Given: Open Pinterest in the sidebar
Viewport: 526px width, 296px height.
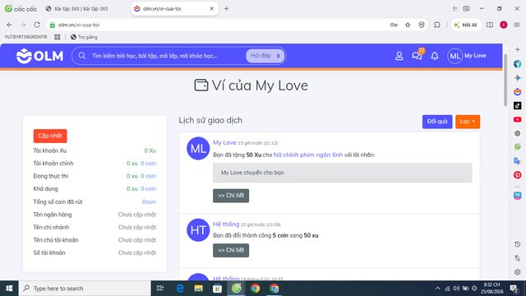Looking at the screenshot, I should pos(517,175).
